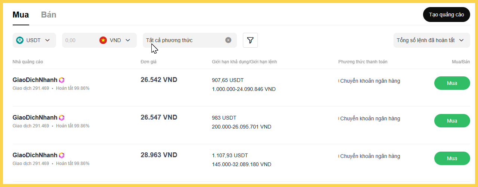
Task: Expand the VND currency dropdown
Action: click(128, 40)
